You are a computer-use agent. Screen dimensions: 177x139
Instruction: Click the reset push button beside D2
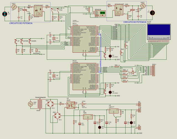pos(105,92)
